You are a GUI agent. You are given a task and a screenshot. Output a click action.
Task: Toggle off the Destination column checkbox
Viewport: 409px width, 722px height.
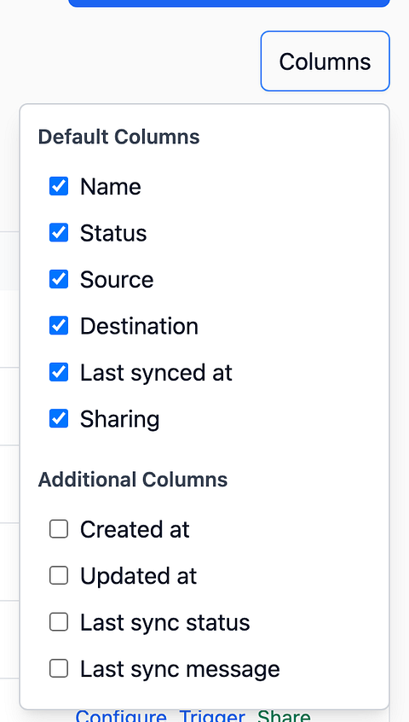pyautogui.click(x=59, y=325)
